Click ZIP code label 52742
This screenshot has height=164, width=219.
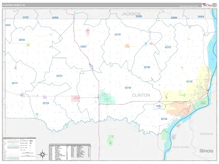128,88
